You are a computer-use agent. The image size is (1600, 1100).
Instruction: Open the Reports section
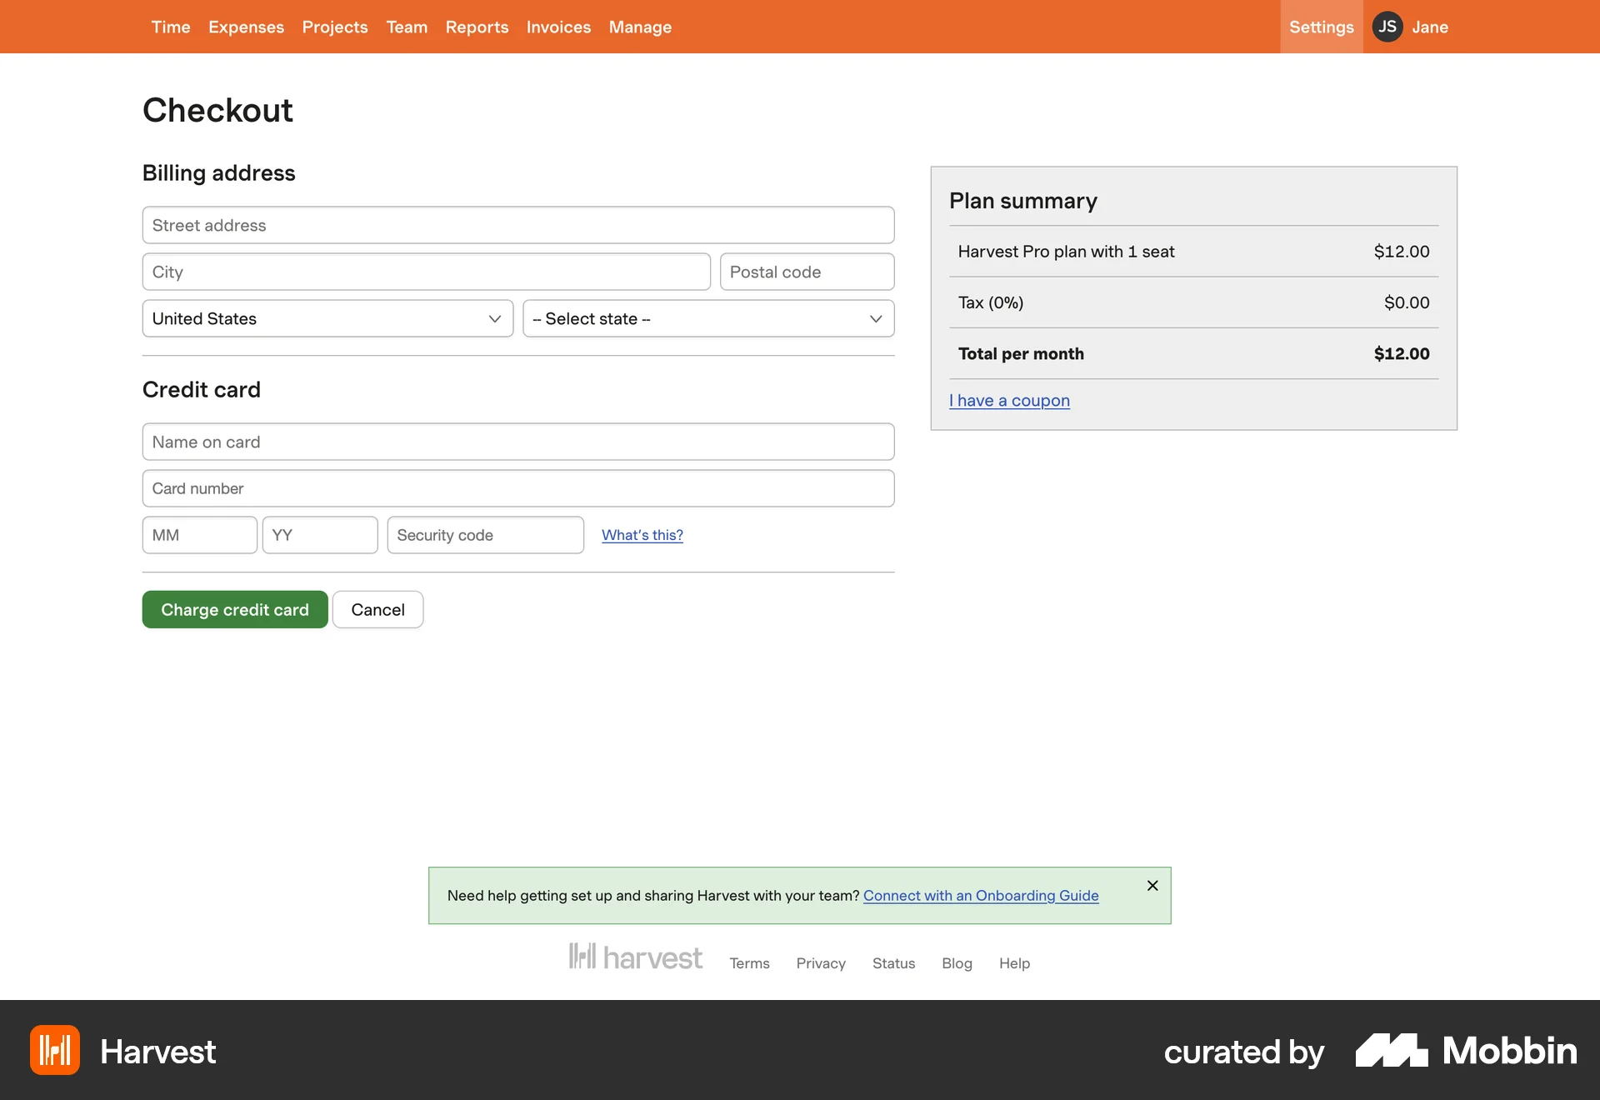(x=477, y=27)
